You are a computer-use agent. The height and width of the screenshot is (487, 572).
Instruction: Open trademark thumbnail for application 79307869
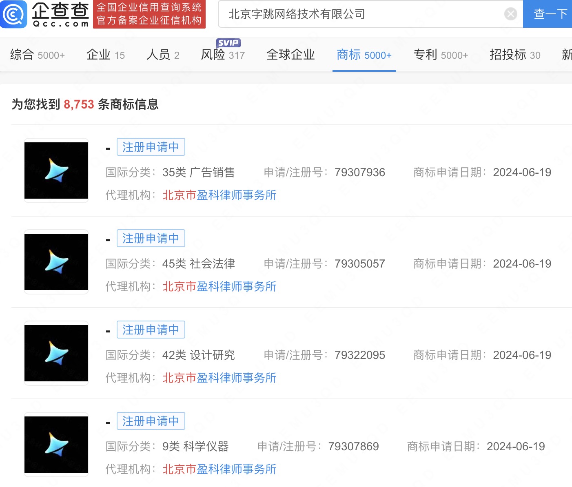coord(56,445)
